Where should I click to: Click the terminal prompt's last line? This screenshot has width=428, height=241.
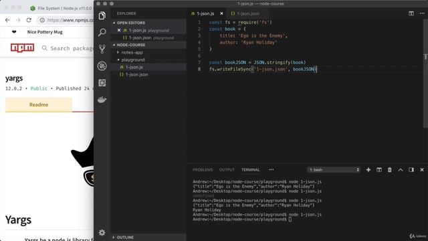[242, 220]
